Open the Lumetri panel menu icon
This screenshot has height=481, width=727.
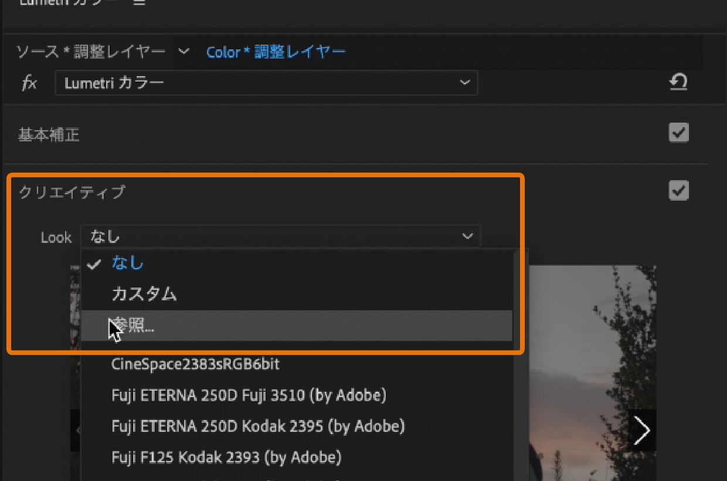tap(138, 2)
